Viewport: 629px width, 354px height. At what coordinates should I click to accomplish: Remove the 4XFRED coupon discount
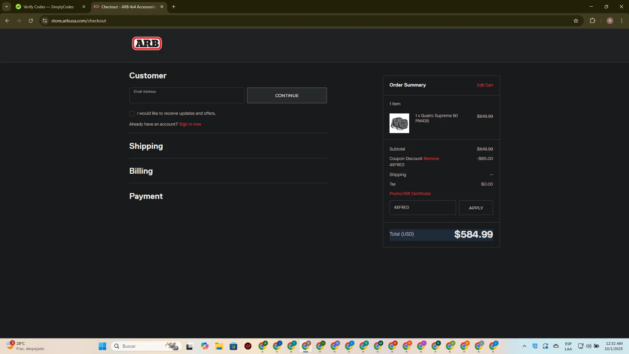pyautogui.click(x=431, y=159)
